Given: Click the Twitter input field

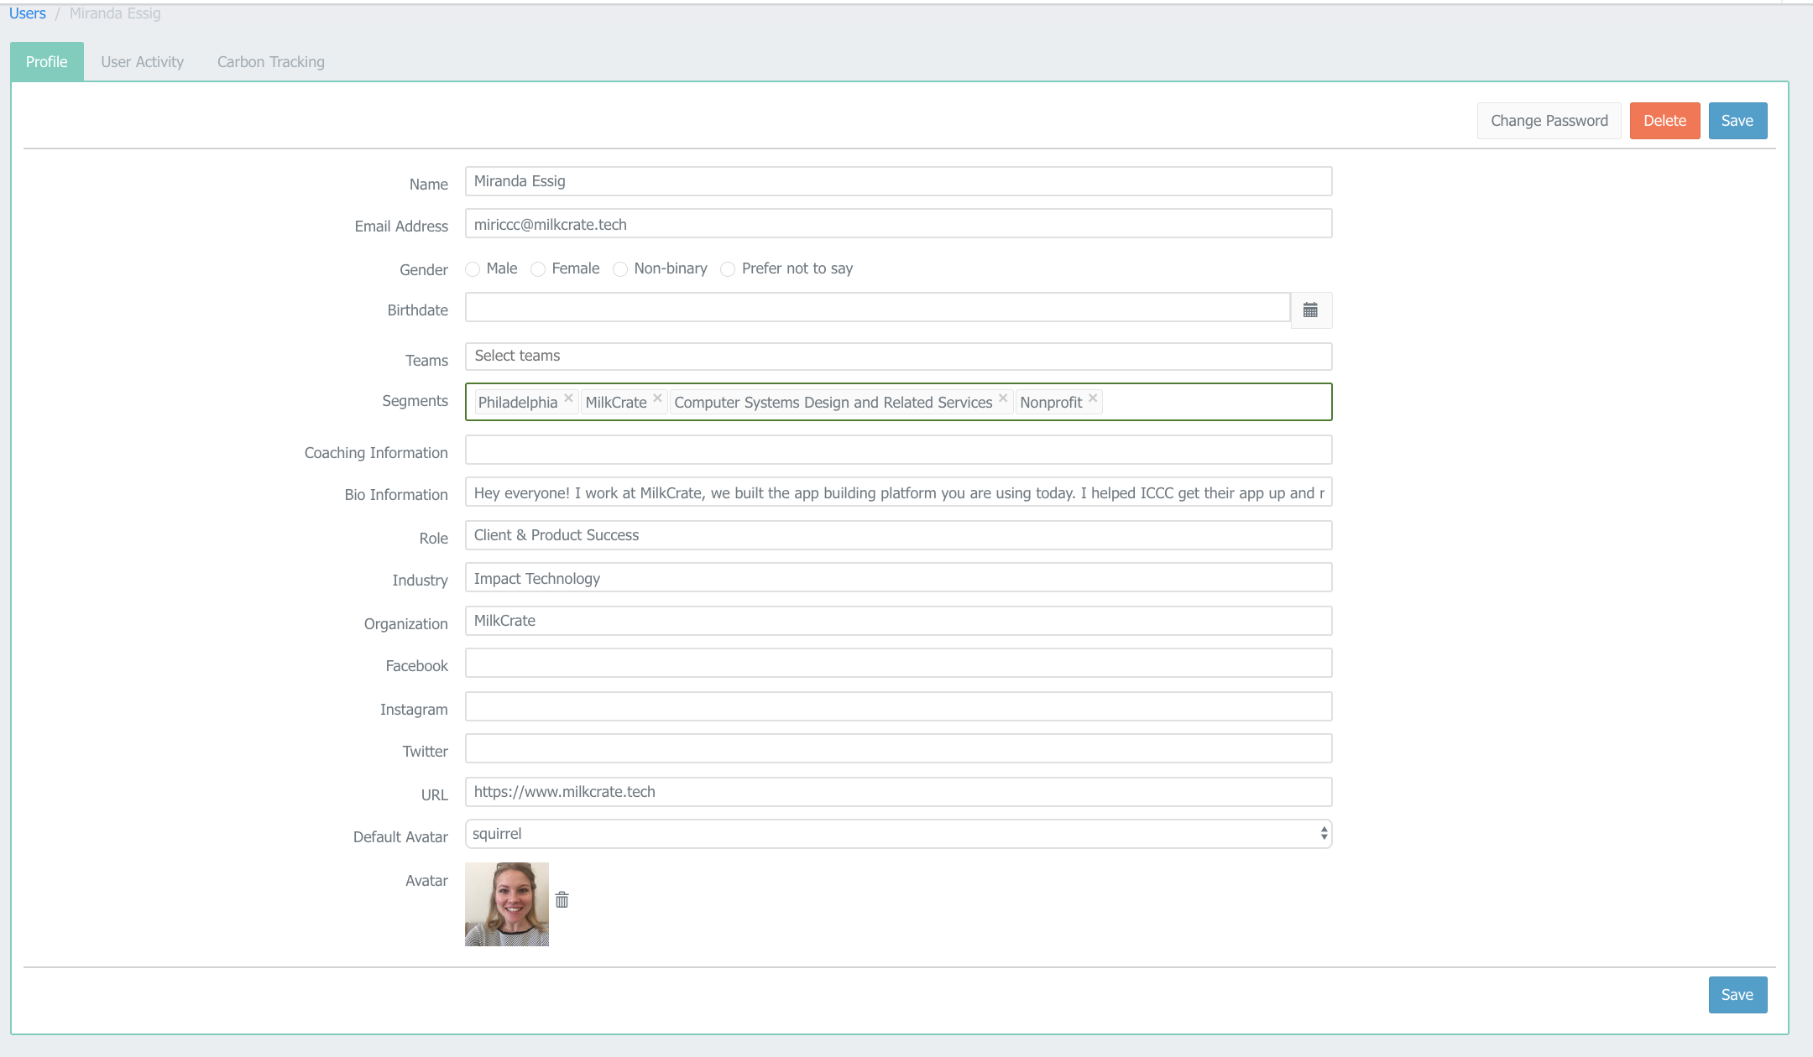Looking at the screenshot, I should [x=898, y=748].
